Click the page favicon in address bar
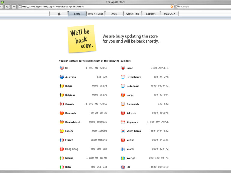 pos(20,7)
